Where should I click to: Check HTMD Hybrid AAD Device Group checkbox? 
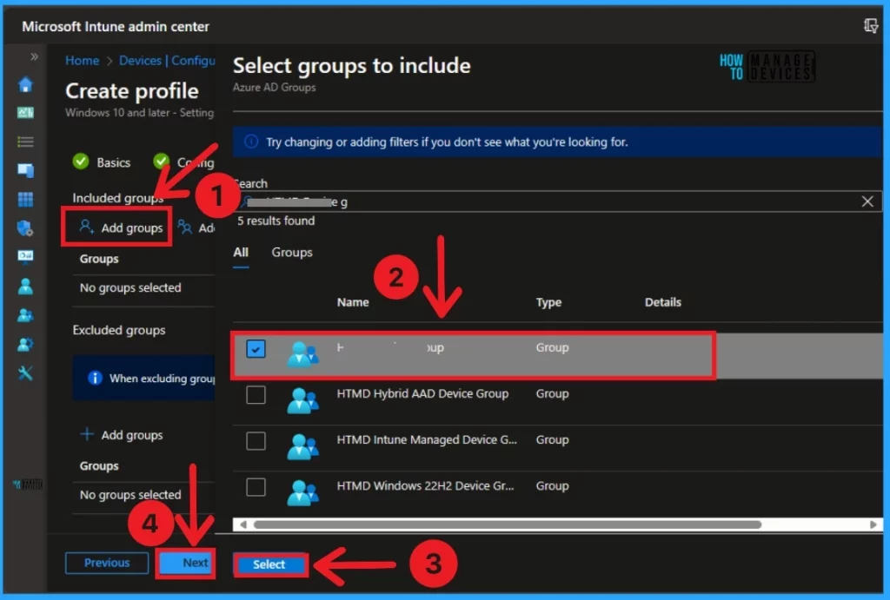(256, 394)
